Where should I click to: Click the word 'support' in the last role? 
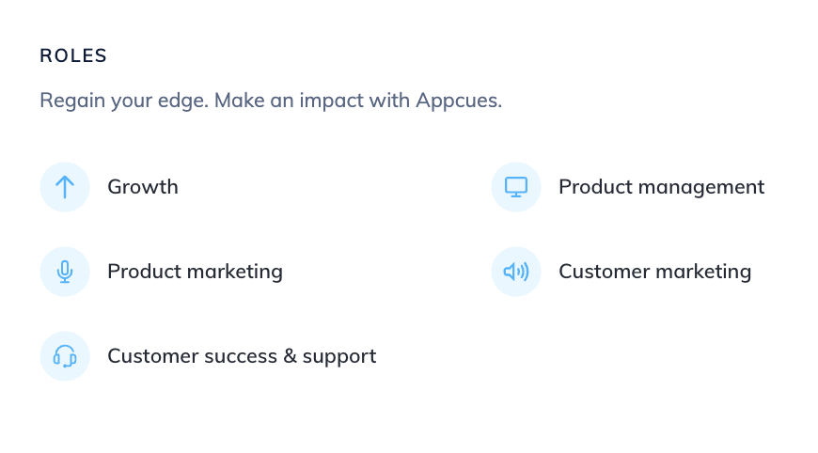pyautogui.click(x=339, y=357)
